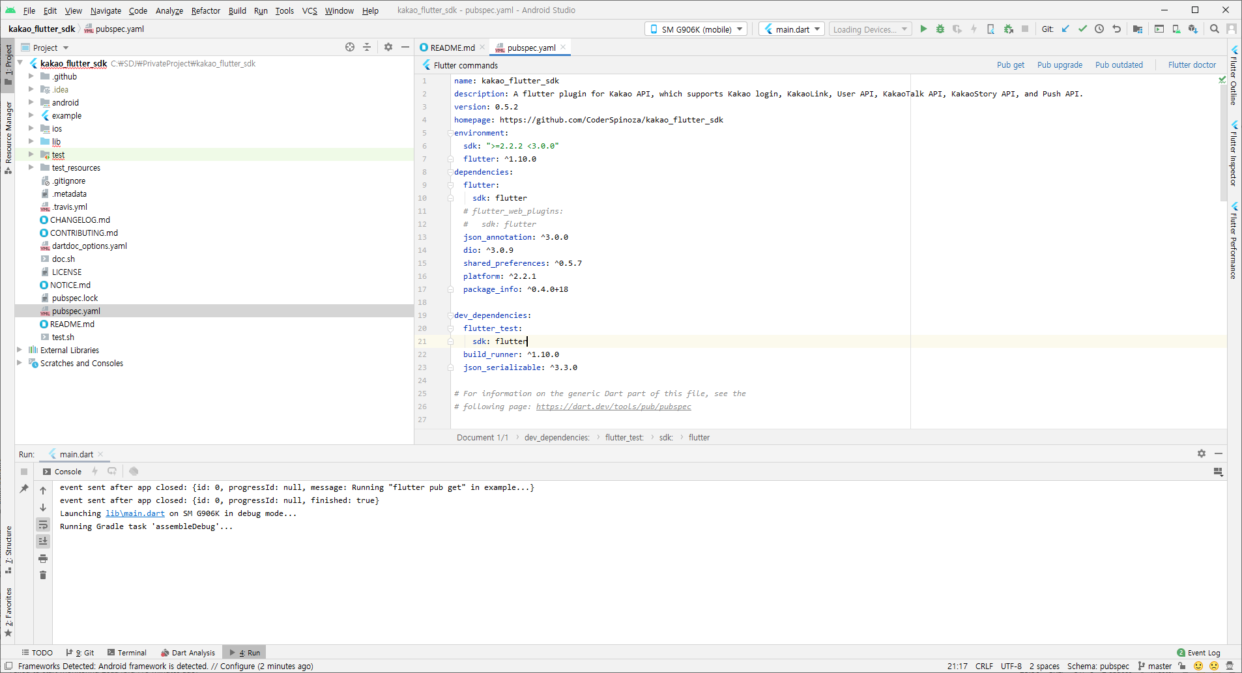
Task: Revert changes with the Git rollback arrow
Action: 1116,29
